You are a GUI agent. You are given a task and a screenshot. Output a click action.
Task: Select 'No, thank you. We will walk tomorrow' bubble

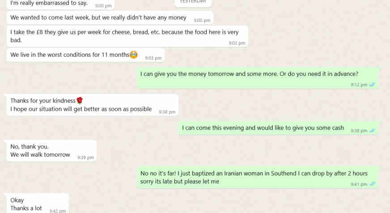coord(51,151)
